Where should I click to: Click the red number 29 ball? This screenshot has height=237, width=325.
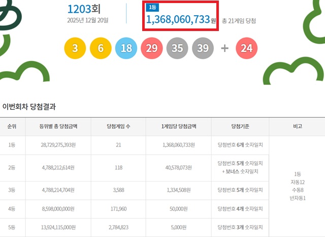152,48
